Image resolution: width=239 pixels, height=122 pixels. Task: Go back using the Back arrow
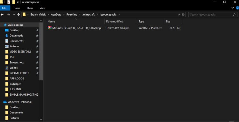2,15
